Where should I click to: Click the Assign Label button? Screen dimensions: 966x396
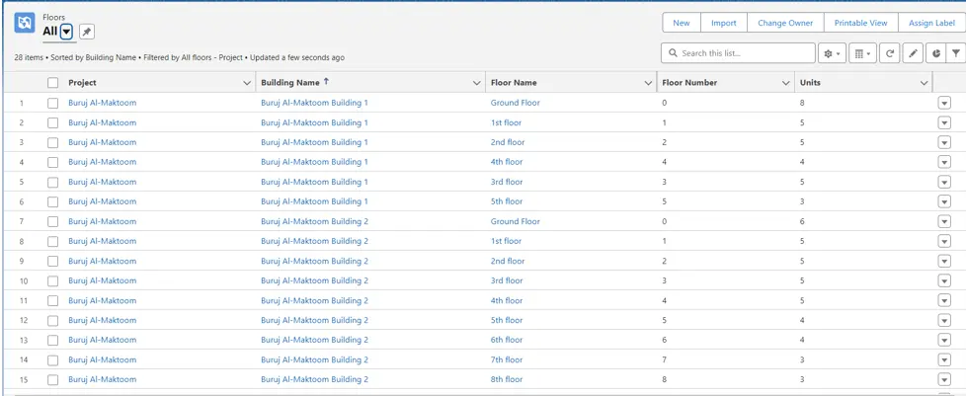(x=932, y=23)
